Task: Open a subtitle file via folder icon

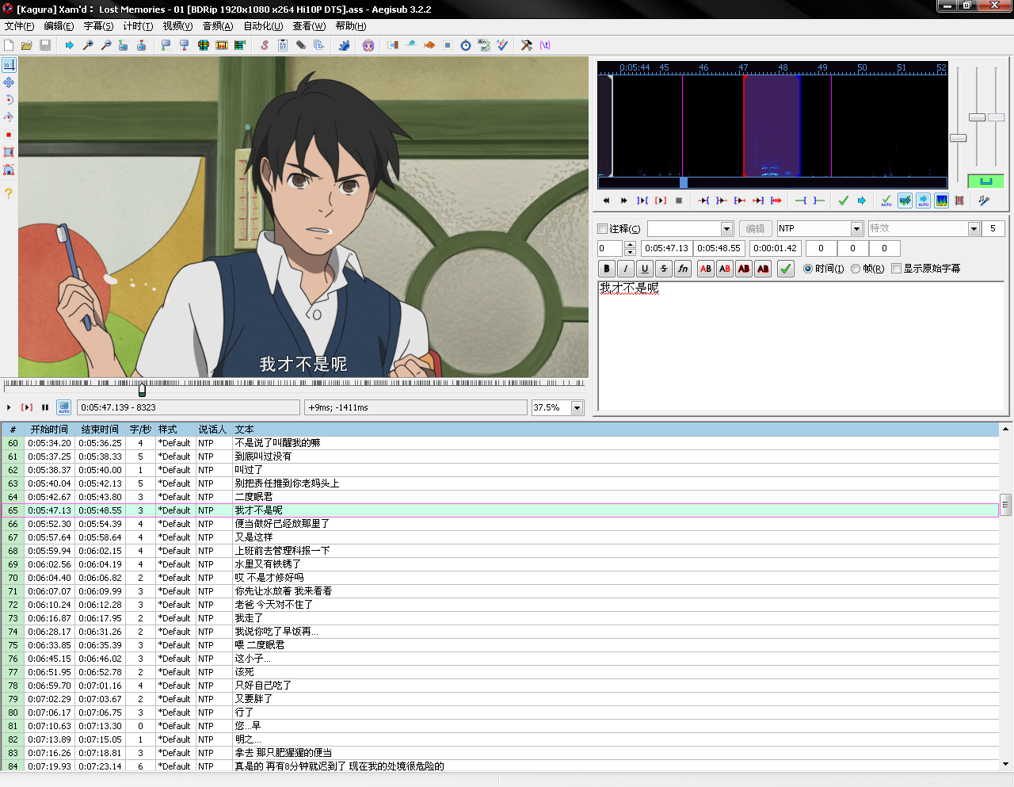Action: pyautogui.click(x=26, y=45)
